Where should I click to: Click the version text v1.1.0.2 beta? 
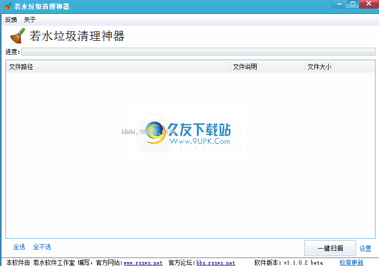coord(303,263)
